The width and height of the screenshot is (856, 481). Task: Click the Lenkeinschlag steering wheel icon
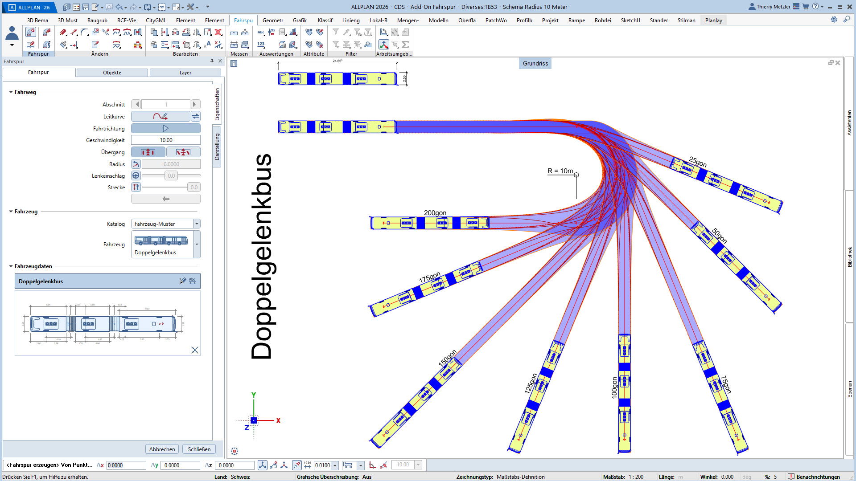click(x=136, y=175)
